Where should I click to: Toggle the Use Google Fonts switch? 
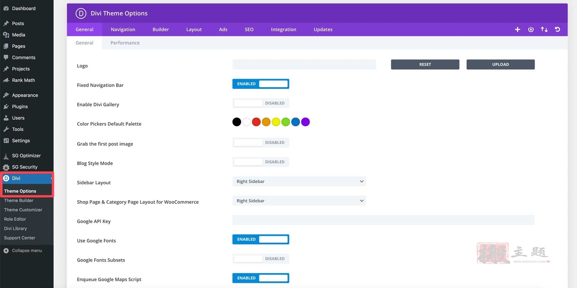[x=261, y=239]
